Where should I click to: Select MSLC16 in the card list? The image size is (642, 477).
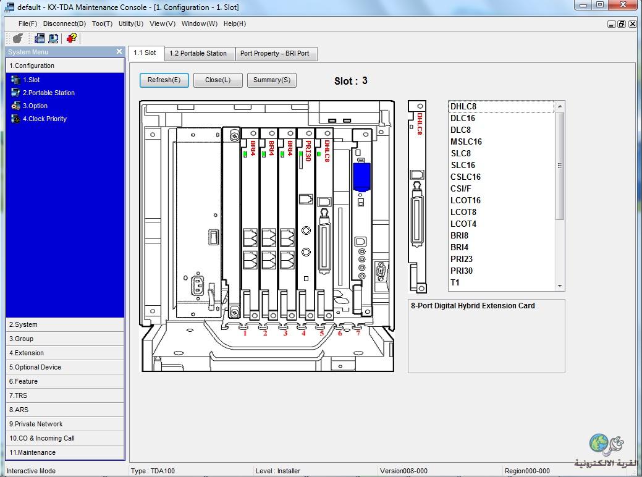coord(501,142)
